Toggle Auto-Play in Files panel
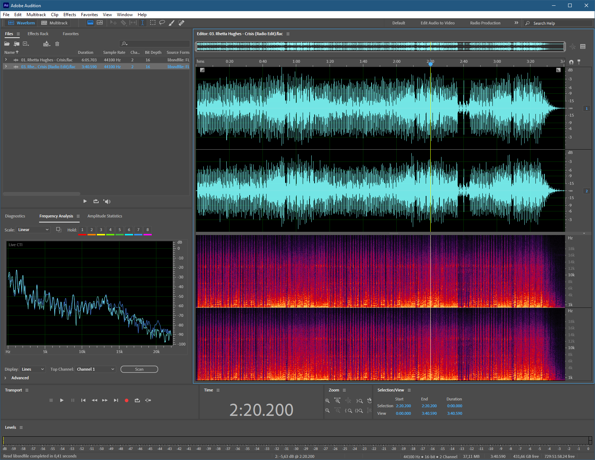The image size is (595, 460). pyautogui.click(x=107, y=201)
